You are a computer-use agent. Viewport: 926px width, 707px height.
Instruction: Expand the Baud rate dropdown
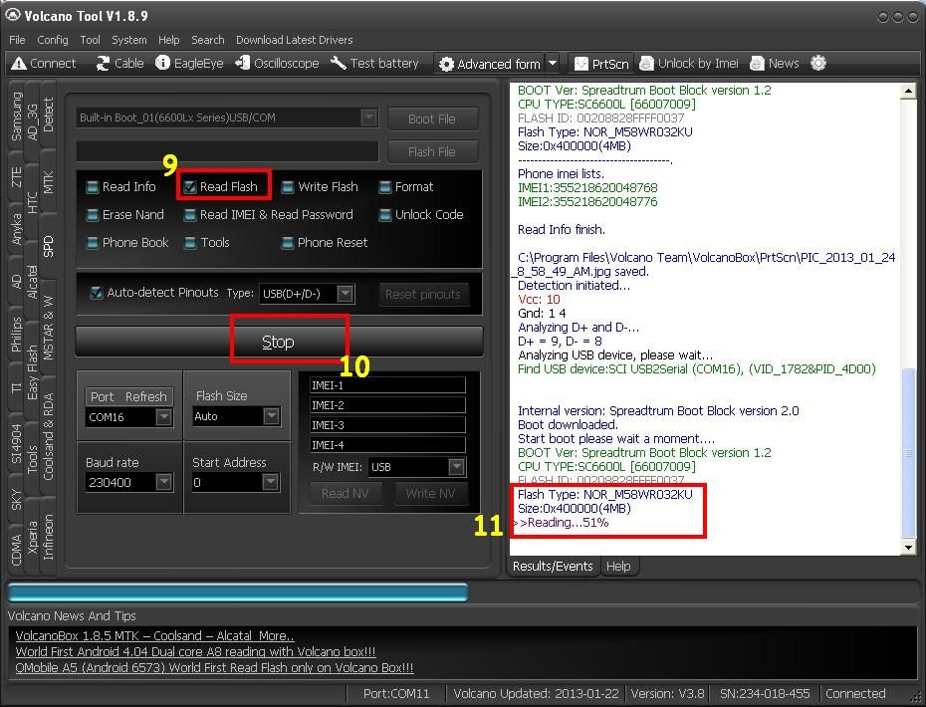tap(163, 482)
